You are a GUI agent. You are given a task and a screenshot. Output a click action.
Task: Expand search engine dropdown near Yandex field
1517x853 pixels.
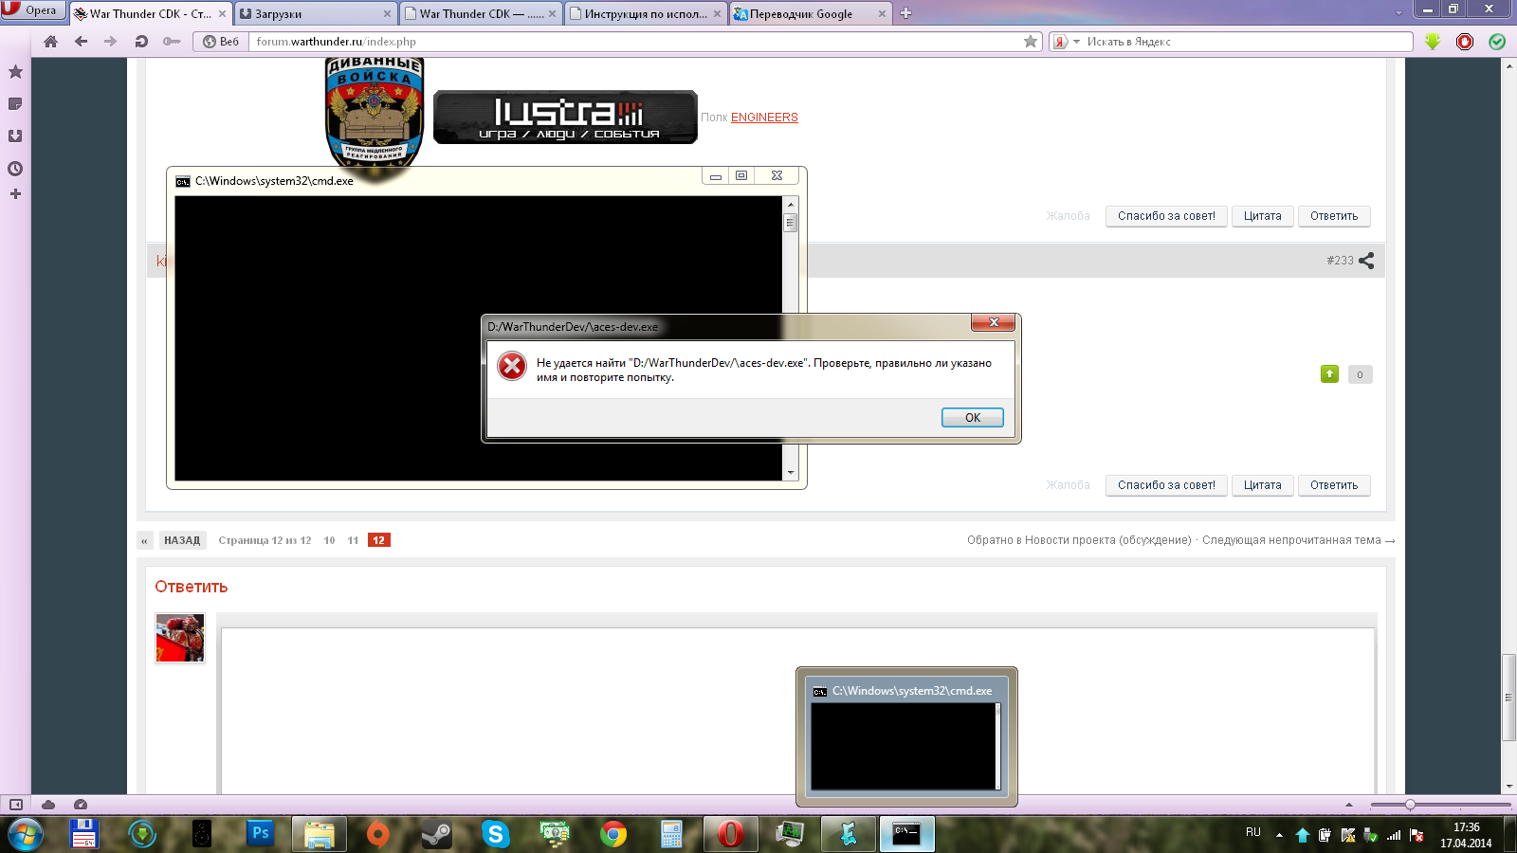pos(1076,42)
